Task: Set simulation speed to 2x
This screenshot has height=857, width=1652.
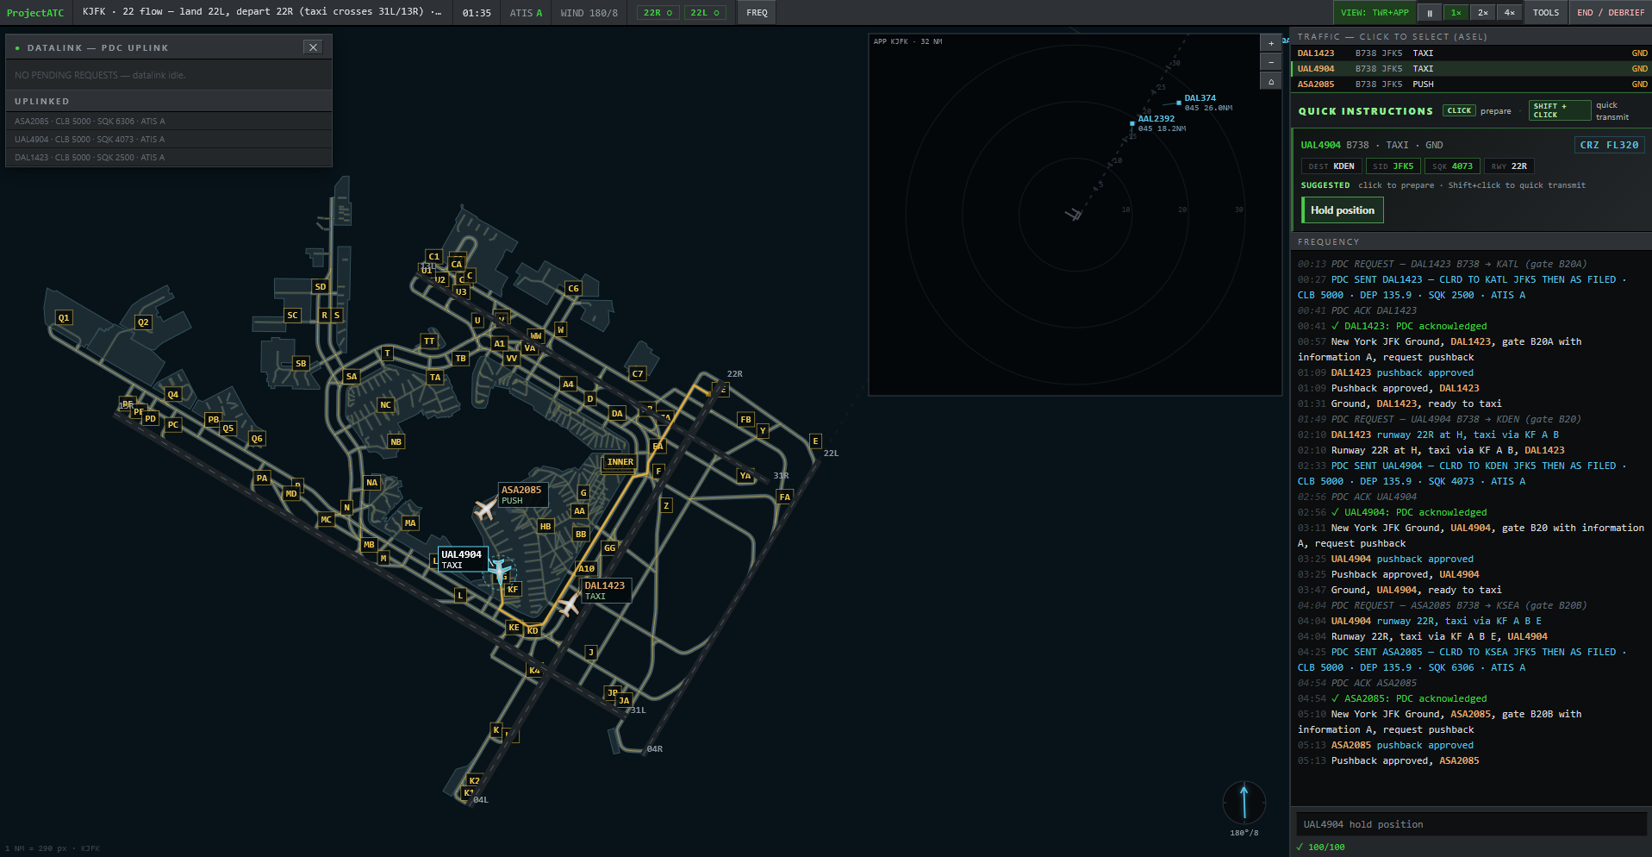Action: tap(1482, 13)
